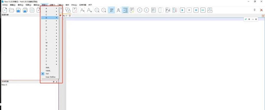Click the bookmark page toolbar icon
The height and width of the screenshot is (110, 265).
(75, 10)
